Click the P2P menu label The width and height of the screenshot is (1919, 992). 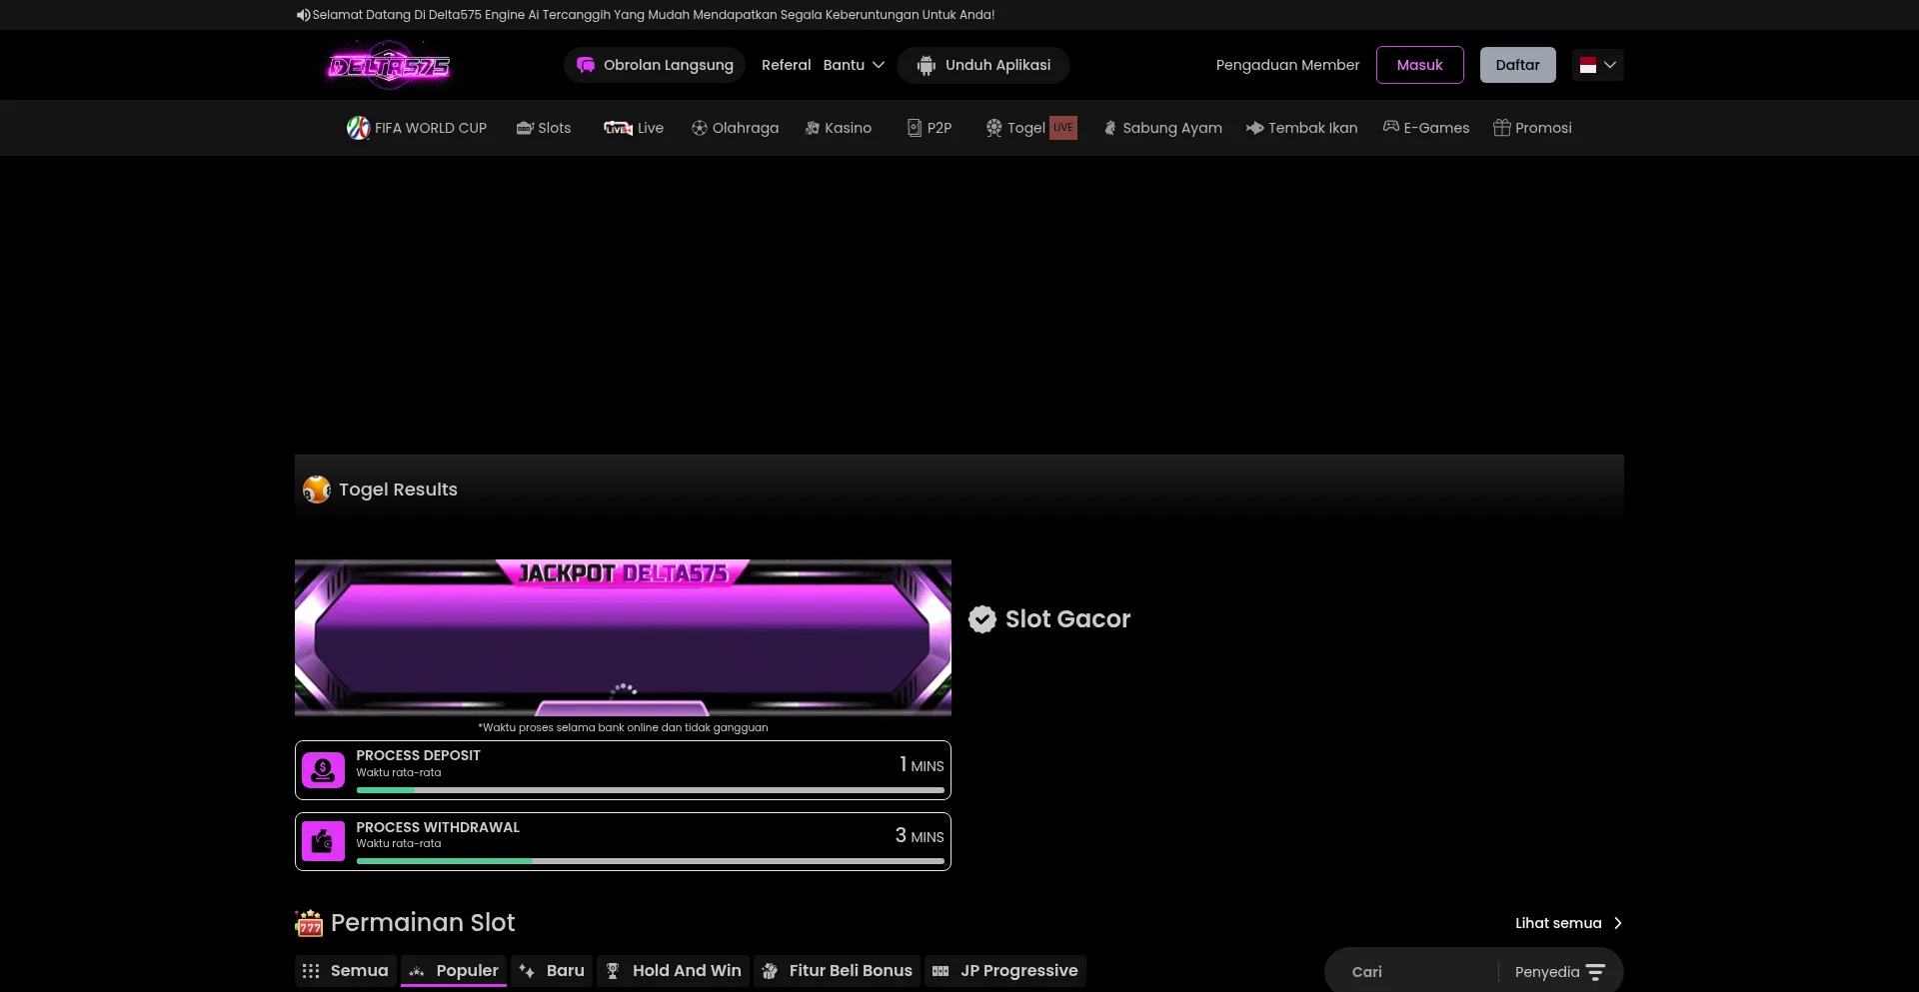pos(940,128)
